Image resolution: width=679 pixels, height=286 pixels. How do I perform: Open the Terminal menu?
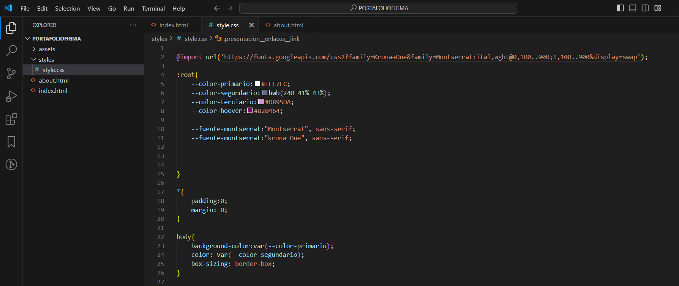153,8
